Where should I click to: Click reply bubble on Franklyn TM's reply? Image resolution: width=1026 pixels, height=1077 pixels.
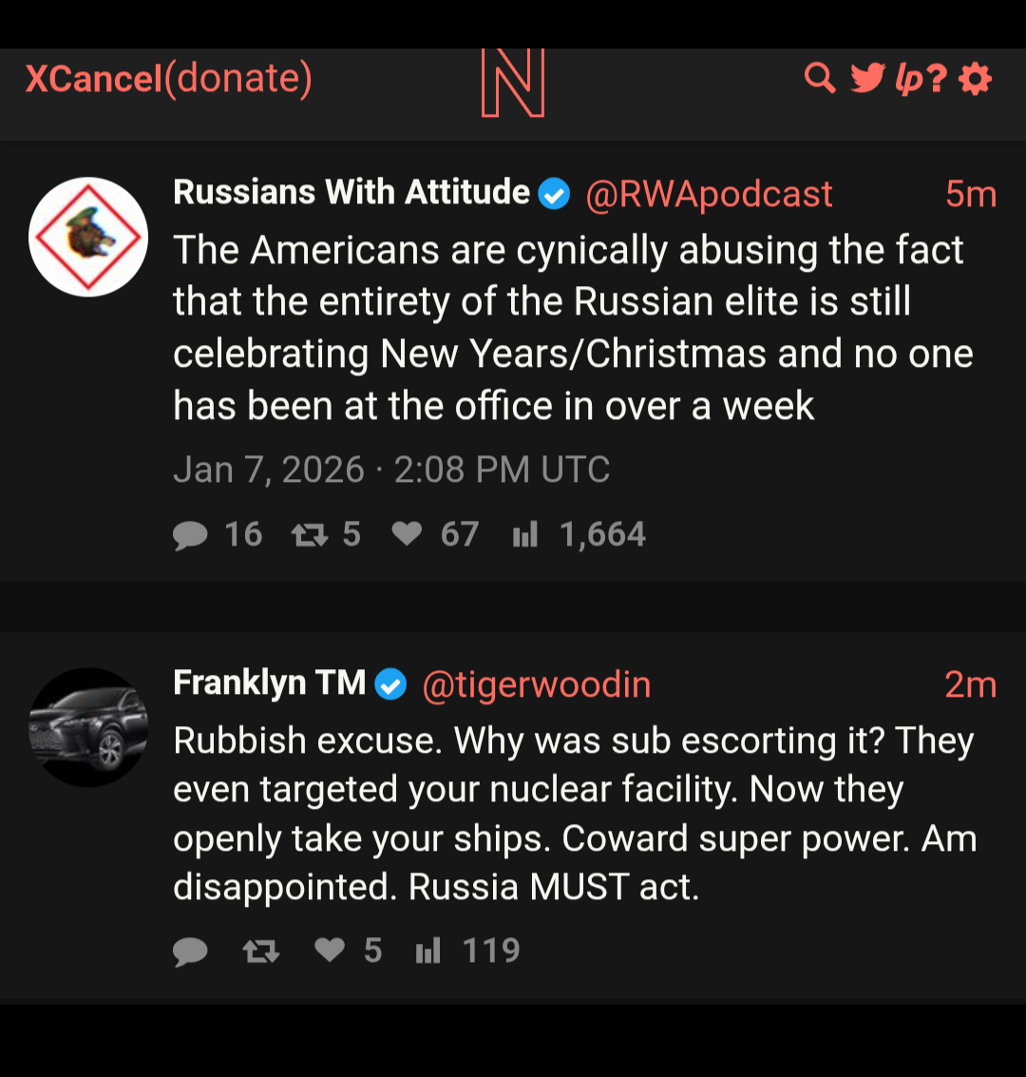click(x=190, y=951)
